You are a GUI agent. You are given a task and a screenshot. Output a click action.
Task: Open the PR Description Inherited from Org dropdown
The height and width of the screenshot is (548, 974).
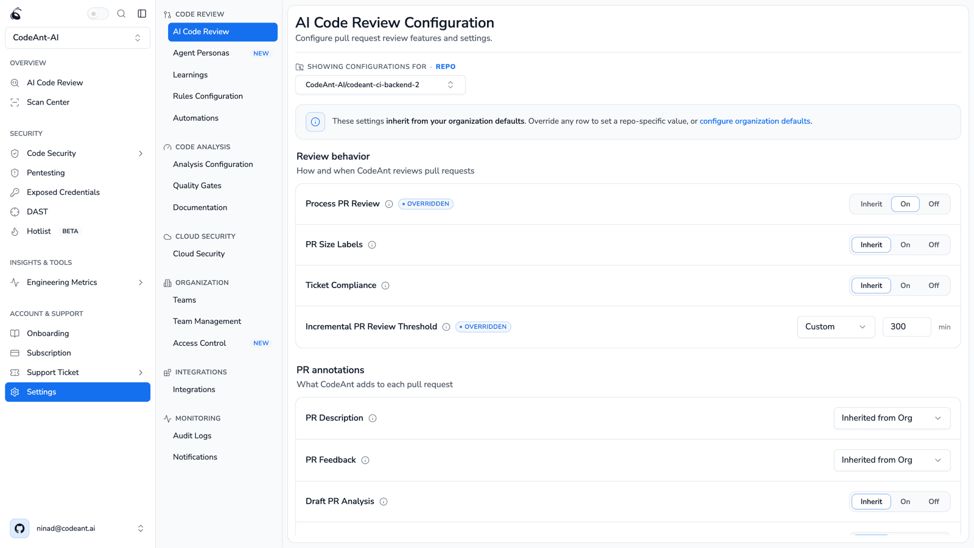(x=892, y=418)
